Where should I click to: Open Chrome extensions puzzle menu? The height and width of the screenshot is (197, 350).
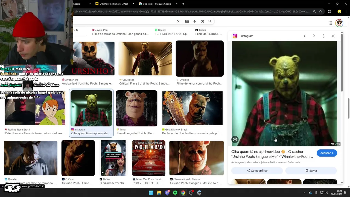point(329,11)
